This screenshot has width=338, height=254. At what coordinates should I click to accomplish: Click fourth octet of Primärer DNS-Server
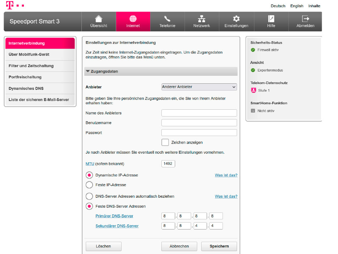[216, 216]
